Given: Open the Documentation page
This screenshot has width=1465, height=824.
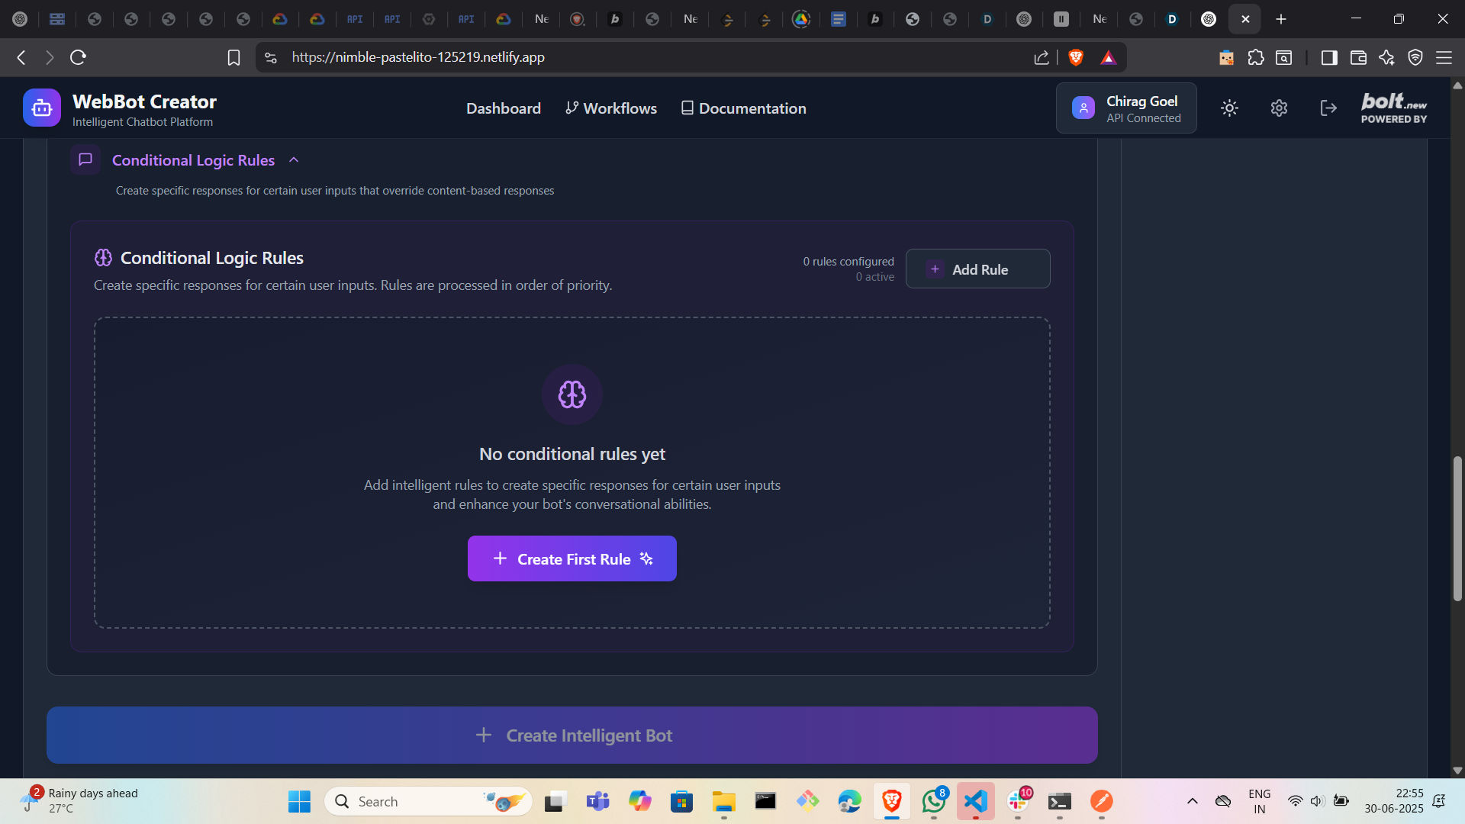Looking at the screenshot, I should pos(743,108).
